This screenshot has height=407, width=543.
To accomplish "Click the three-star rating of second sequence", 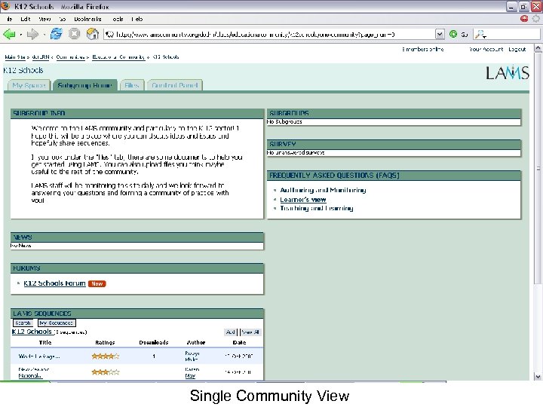I will [x=106, y=372].
